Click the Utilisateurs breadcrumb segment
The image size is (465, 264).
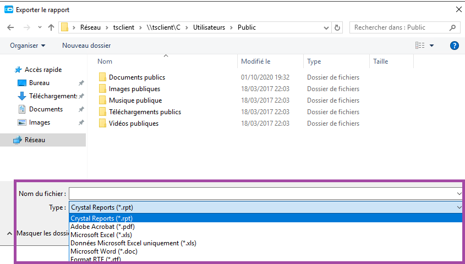tap(209, 27)
